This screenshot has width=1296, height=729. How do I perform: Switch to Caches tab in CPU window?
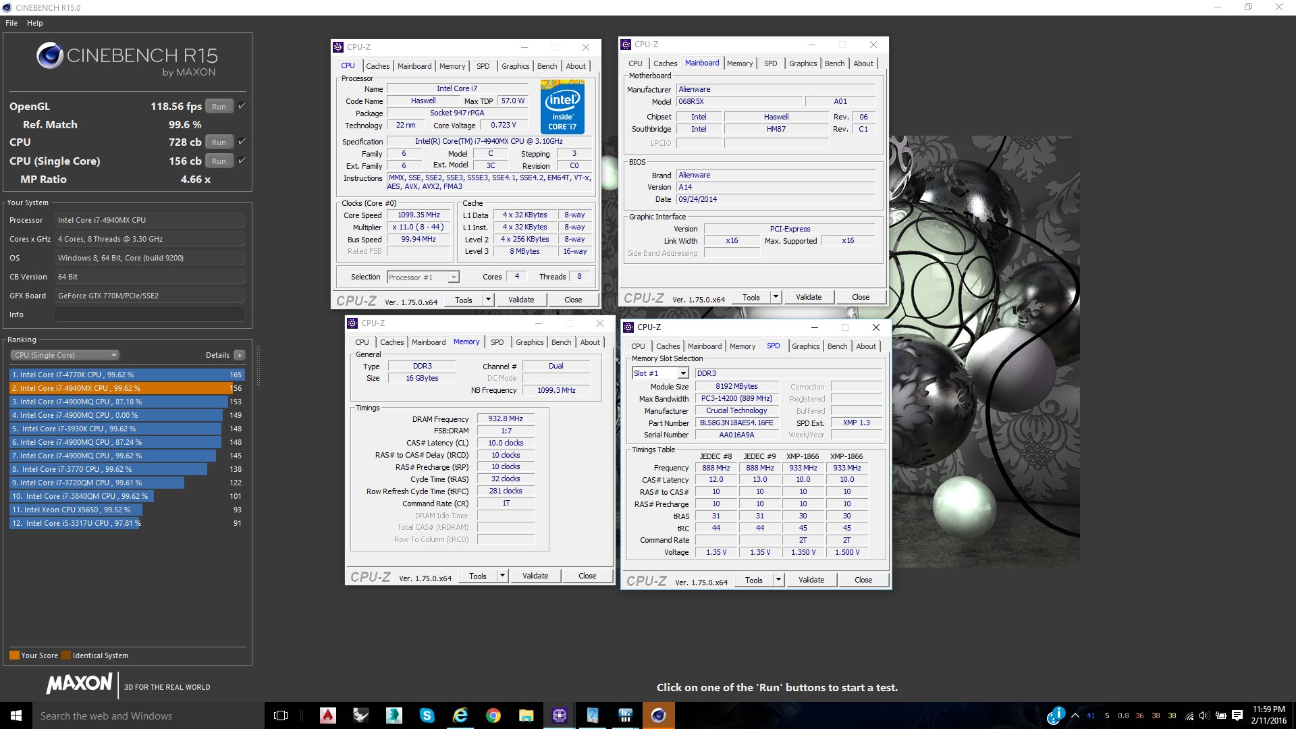pyautogui.click(x=377, y=66)
